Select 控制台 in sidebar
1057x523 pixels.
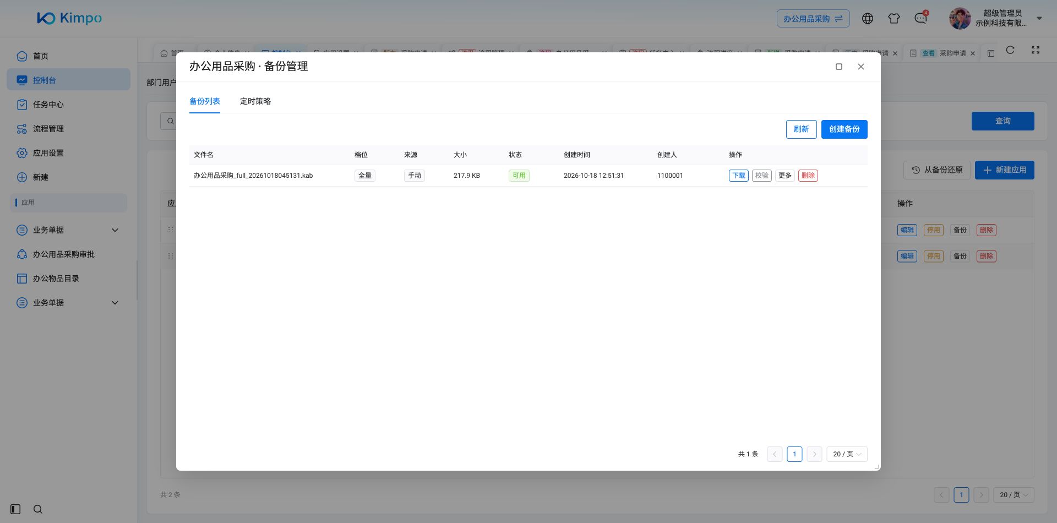[68, 80]
